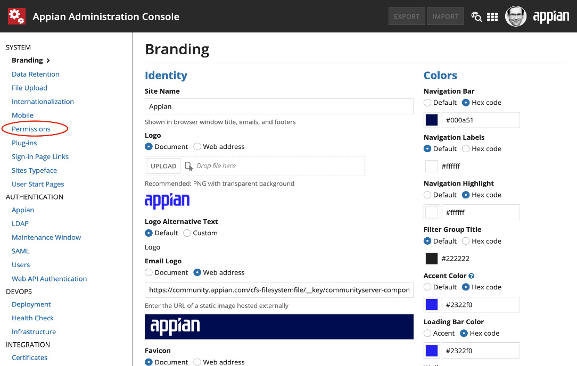Click the EXPORT button

(x=407, y=16)
